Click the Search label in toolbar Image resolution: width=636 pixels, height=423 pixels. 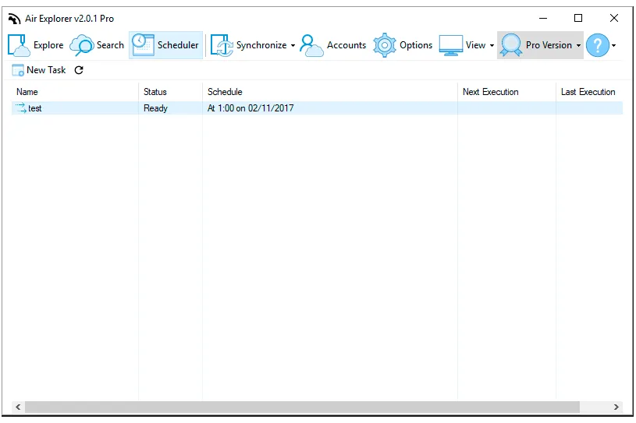(110, 45)
